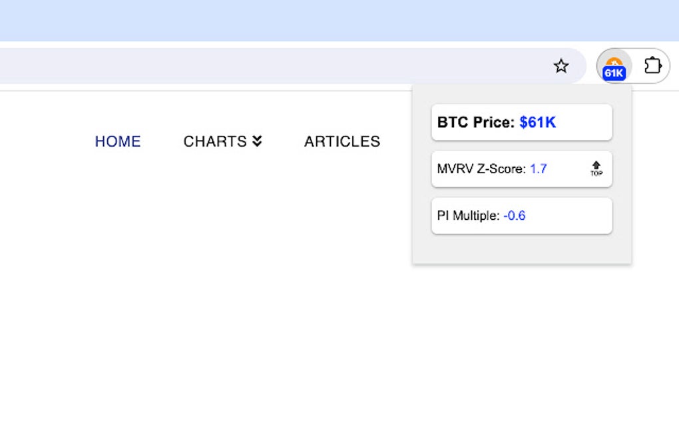Click the TOP arrow icon in MVRV card
Viewport: 679px width, 425px height.
click(596, 169)
